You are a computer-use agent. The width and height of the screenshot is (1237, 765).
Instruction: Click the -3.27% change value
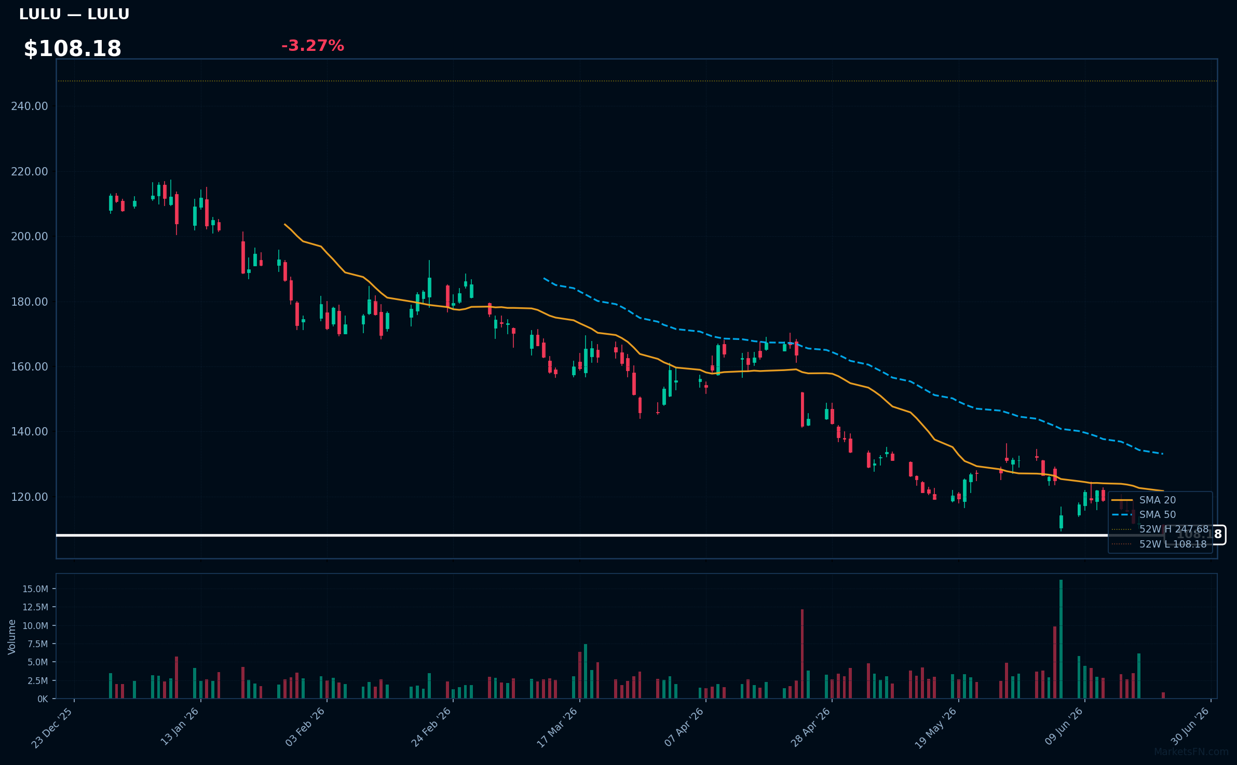tap(312, 46)
